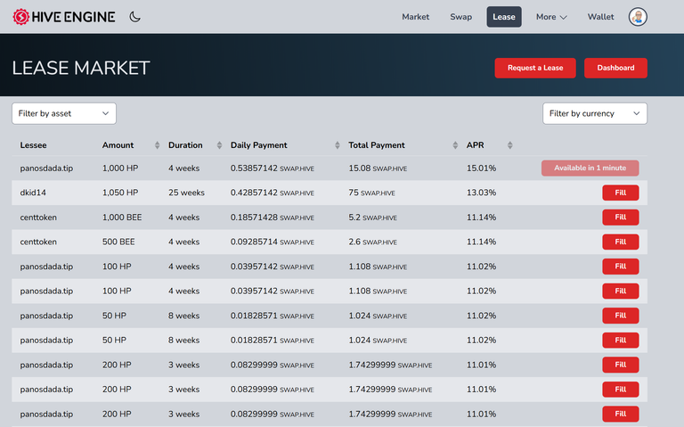
Task: Click Request a Lease button
Action: [534, 68]
